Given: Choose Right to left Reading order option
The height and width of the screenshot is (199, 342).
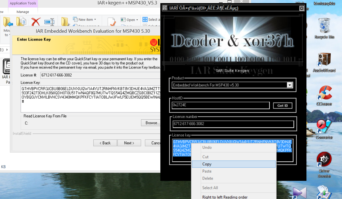Looking at the screenshot, I should (234, 197).
